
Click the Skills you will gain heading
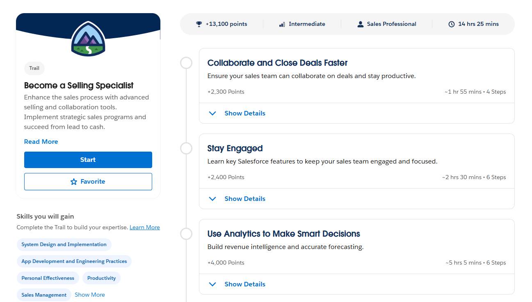tap(46, 217)
